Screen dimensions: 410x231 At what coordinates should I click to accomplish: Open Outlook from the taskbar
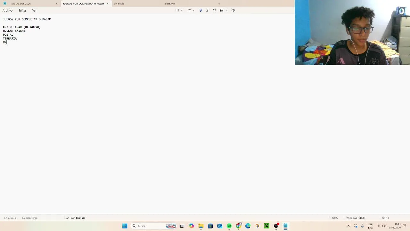[220, 226]
